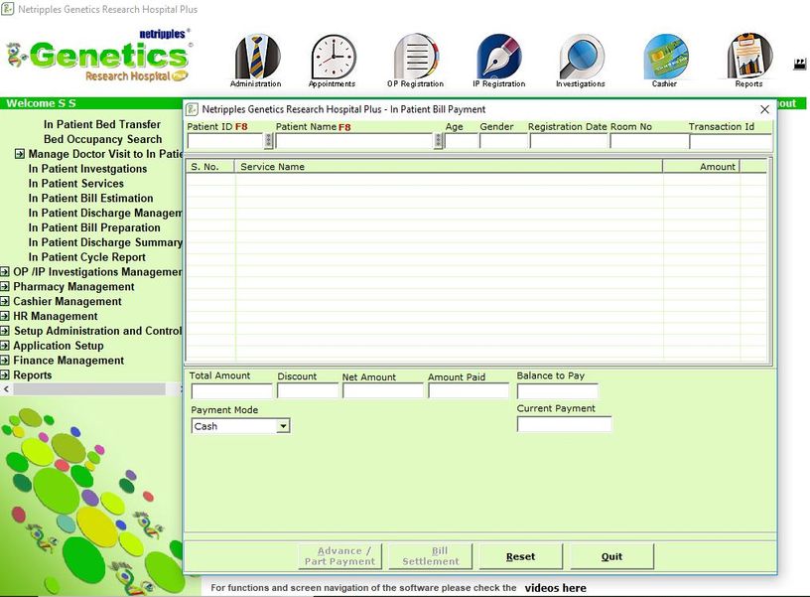The image size is (810, 597).
Task: Expand Pharmacy Management node
Action: click(5, 286)
